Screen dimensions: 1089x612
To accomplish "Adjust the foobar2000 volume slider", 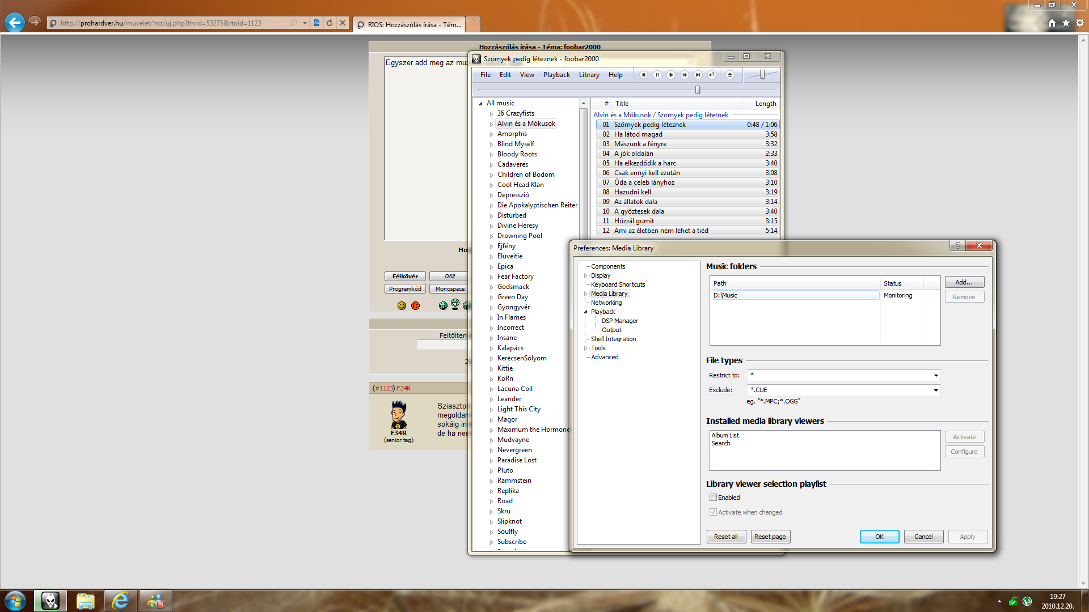I will pos(762,75).
